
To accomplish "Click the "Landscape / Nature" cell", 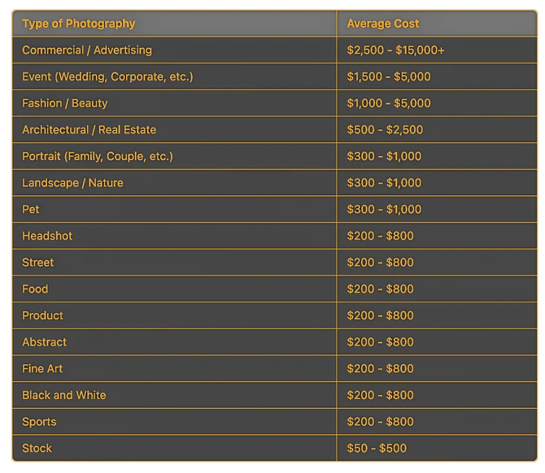I will coord(72,183).
